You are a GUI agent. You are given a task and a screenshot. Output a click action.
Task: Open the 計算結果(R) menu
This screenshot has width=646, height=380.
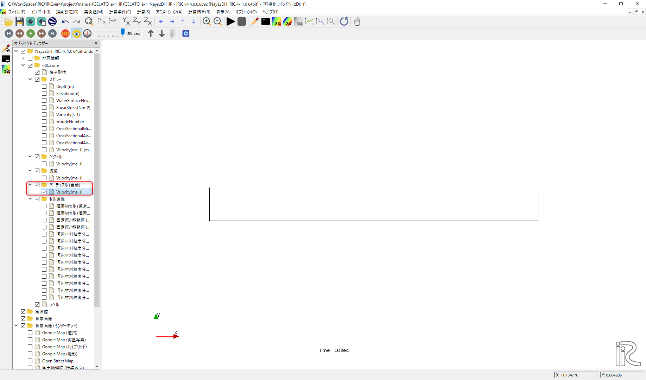click(199, 12)
